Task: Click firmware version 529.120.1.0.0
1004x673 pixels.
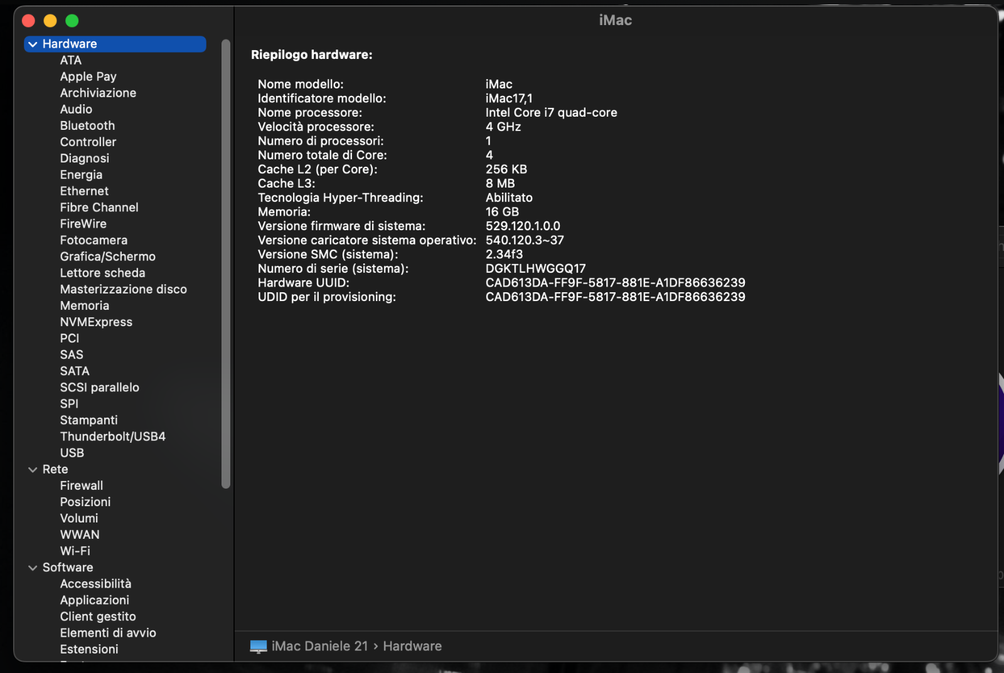Action: click(x=523, y=226)
